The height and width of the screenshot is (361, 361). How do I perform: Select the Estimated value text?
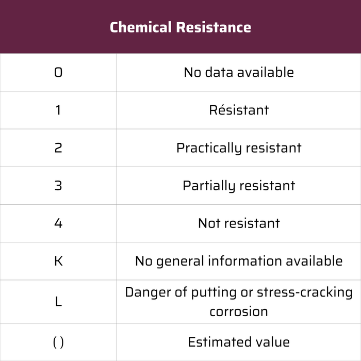coord(239,342)
